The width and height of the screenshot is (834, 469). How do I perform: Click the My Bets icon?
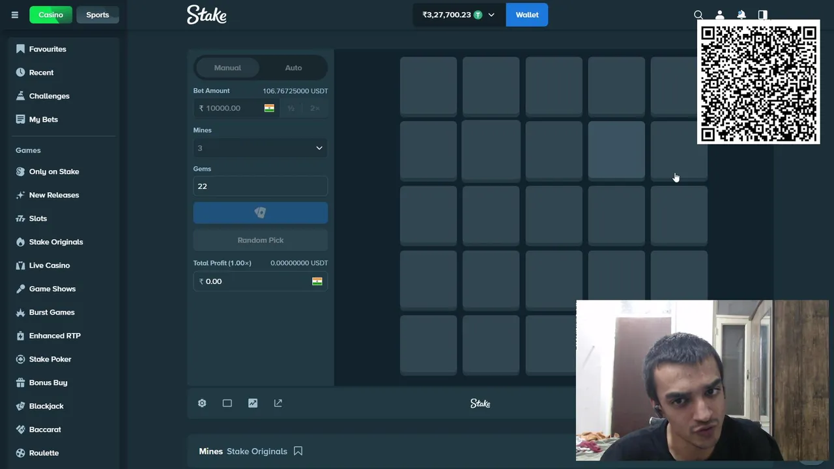click(x=20, y=119)
